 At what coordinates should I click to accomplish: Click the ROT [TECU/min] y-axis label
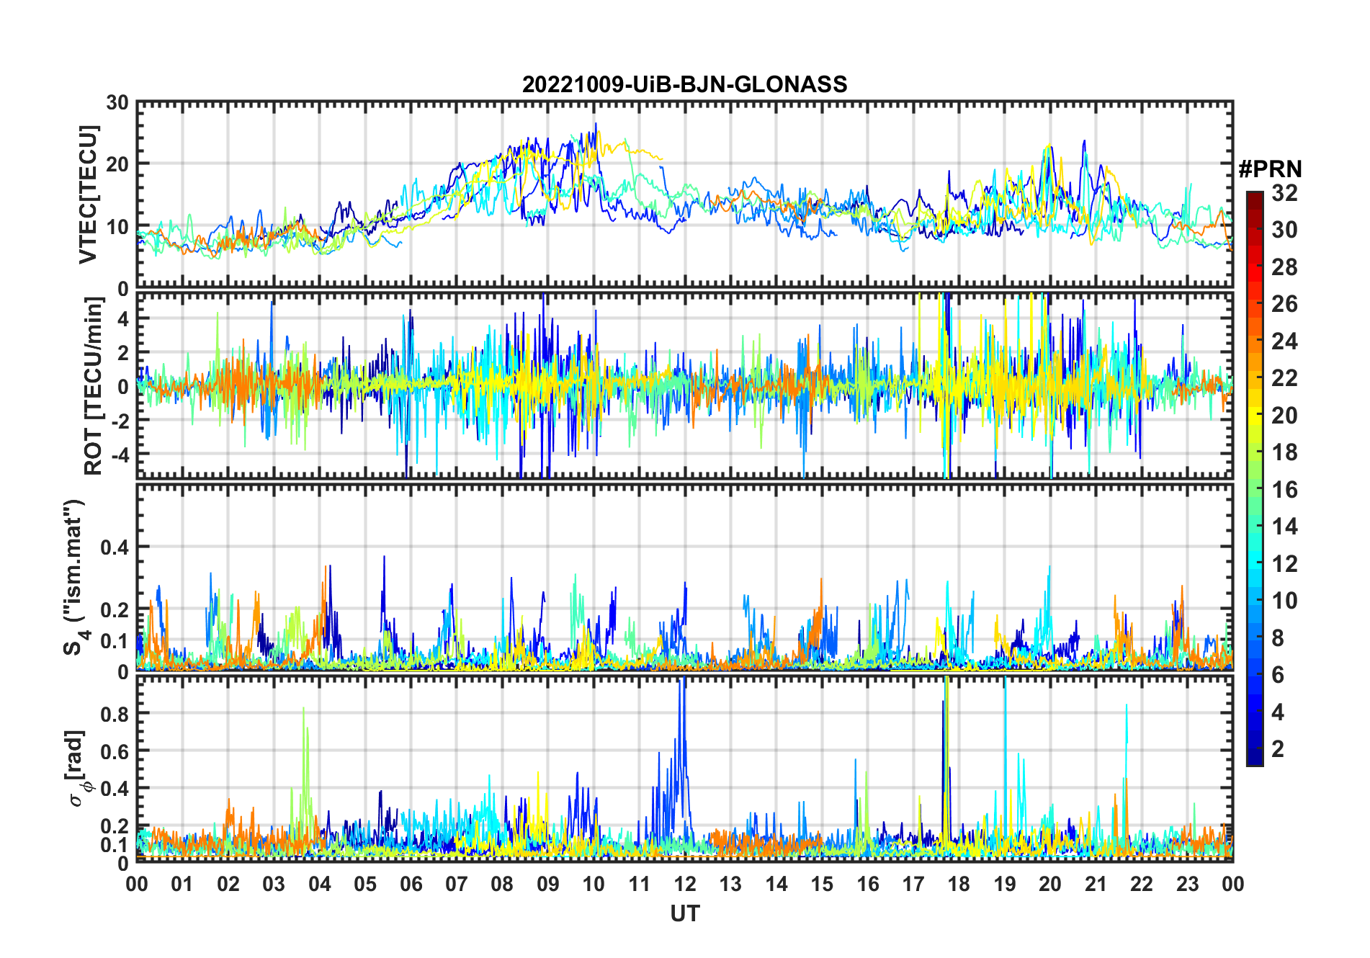pos(94,386)
